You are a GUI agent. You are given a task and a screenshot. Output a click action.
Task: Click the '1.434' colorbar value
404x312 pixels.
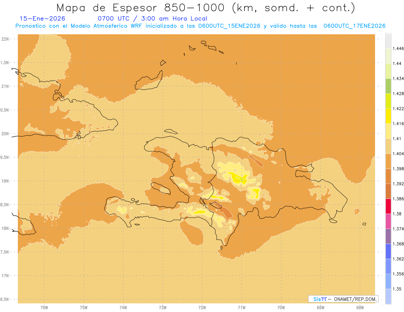coord(398,78)
